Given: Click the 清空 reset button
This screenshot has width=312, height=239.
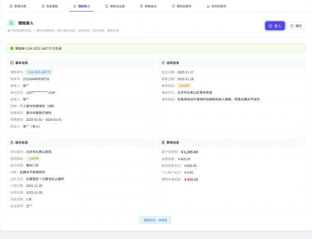Looking at the screenshot, I should (x=296, y=26).
